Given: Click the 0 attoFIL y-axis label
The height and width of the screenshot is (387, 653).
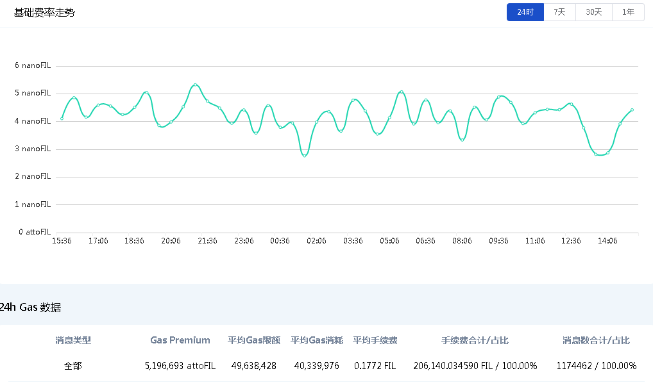Looking at the screenshot, I should [x=35, y=232].
